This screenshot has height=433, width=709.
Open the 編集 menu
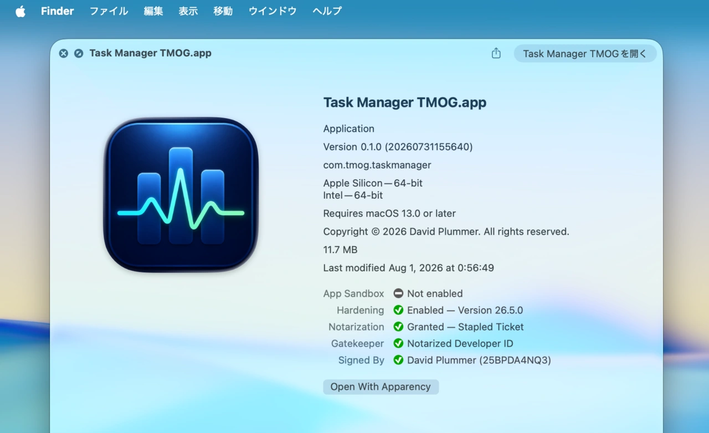tap(153, 11)
